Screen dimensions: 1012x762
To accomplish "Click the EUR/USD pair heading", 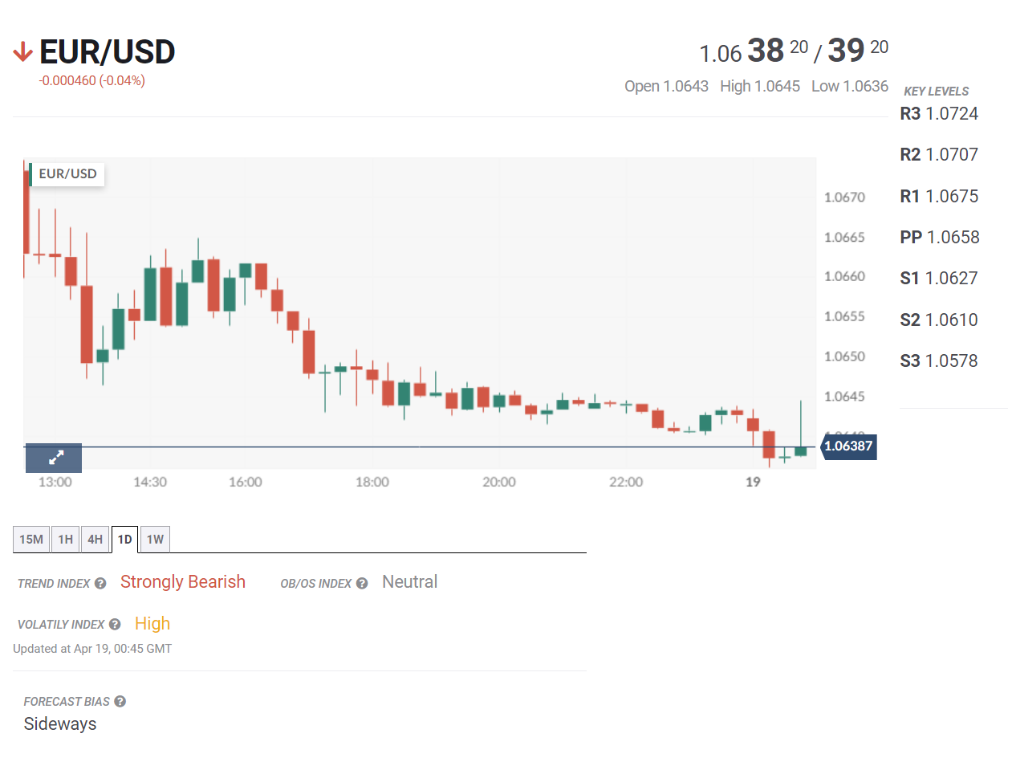I will tap(107, 53).
